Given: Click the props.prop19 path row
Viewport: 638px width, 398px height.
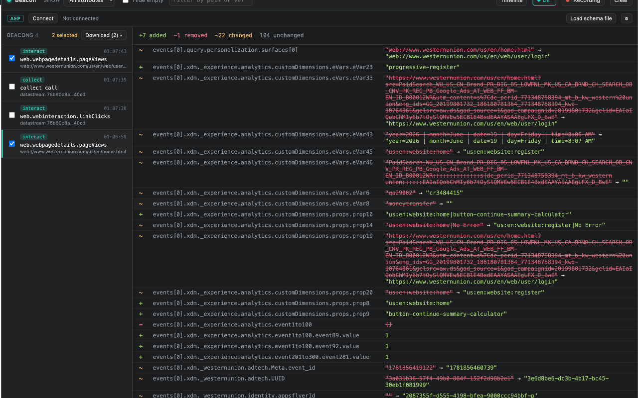Looking at the screenshot, I should point(263,236).
